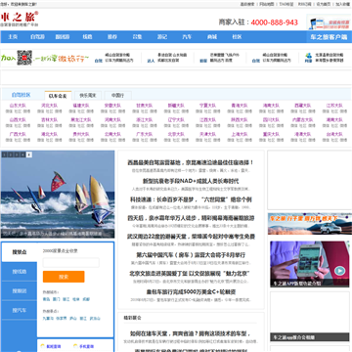Go to slide 2 of the windsurfing carousel
352x352 pixels.
click(x=10, y=154)
